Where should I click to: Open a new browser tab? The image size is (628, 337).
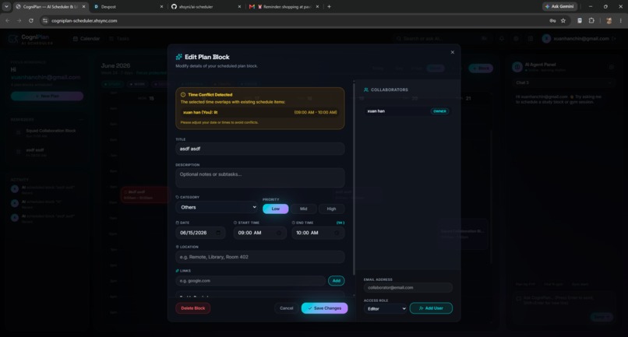330,6
